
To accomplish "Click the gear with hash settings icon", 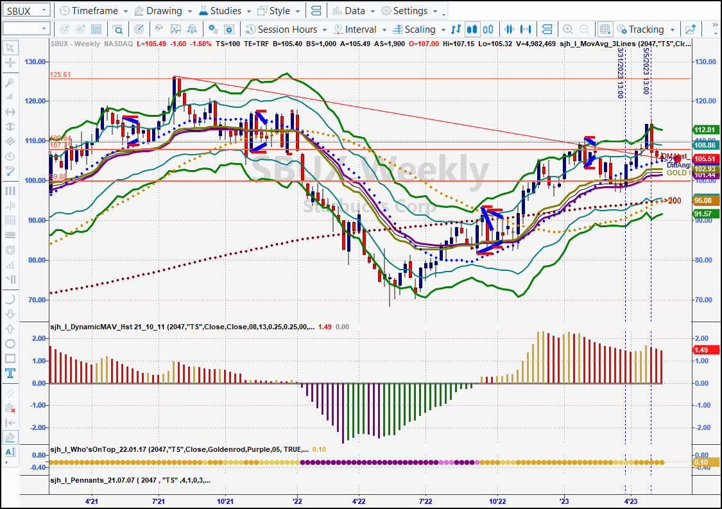I will click(x=212, y=30).
